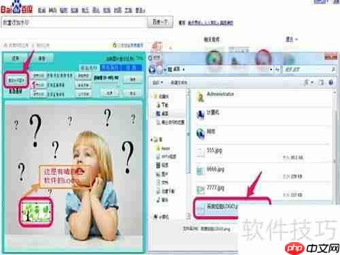Select the green tree logo on the photo
This screenshot has height=255, width=340.
pos(36,212)
